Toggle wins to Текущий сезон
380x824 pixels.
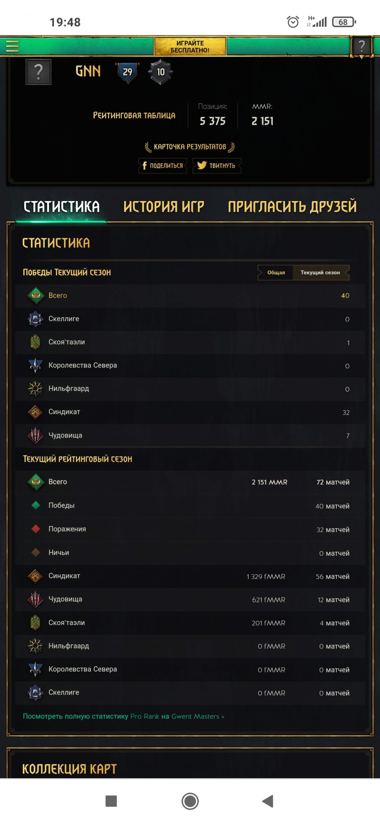pyautogui.click(x=320, y=272)
